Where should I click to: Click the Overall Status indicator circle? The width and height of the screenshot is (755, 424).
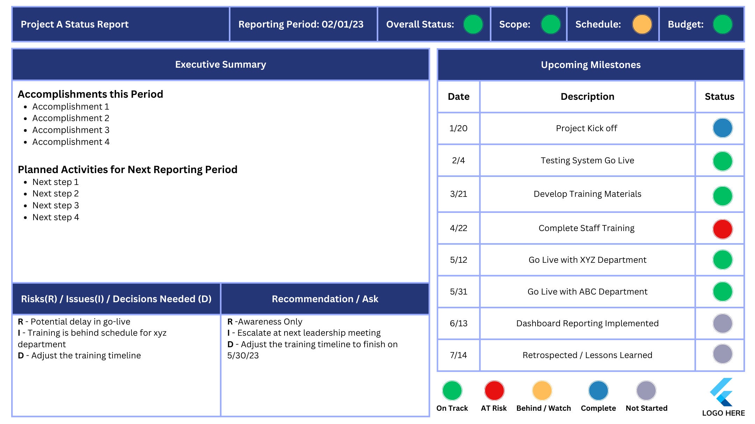473,24
